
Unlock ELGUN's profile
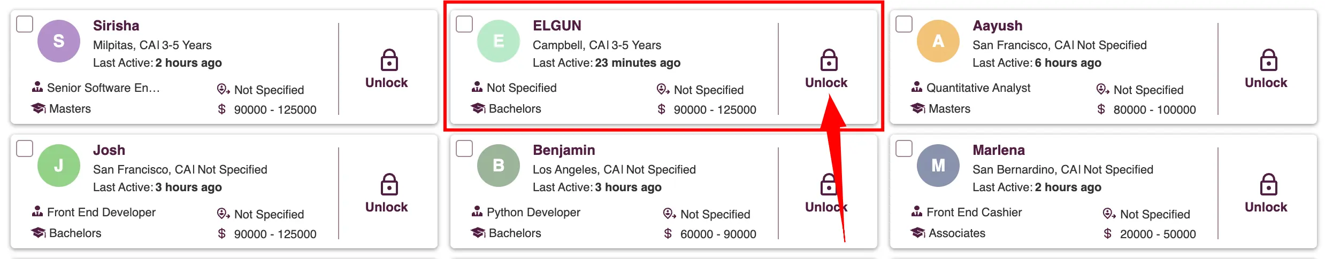pos(826,69)
